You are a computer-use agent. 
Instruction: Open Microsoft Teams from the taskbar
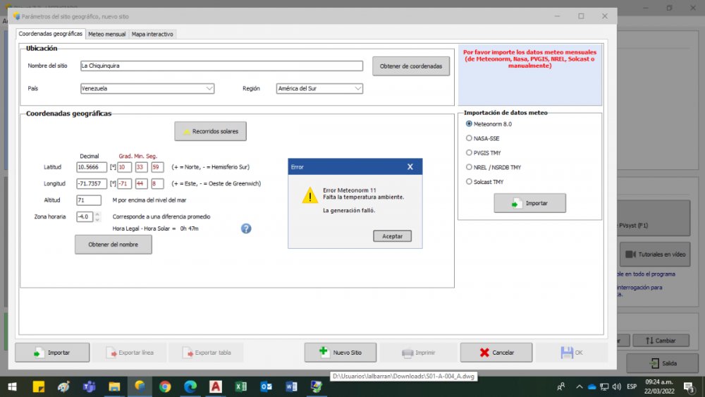coord(89,386)
